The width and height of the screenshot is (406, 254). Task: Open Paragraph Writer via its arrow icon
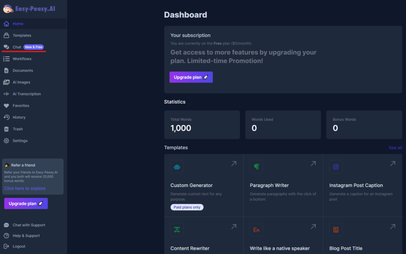(x=313, y=164)
